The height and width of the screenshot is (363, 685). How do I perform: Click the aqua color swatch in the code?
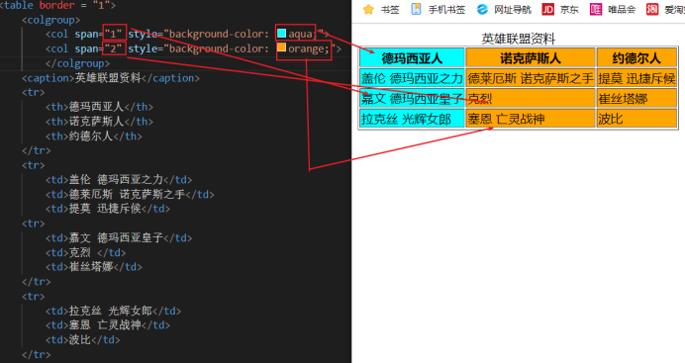(282, 34)
